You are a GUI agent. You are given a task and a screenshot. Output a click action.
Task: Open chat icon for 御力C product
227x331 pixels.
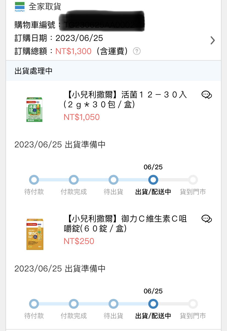pos(207,219)
